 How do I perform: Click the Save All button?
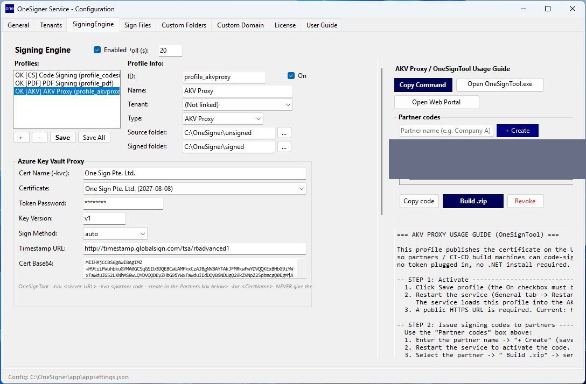(94, 138)
